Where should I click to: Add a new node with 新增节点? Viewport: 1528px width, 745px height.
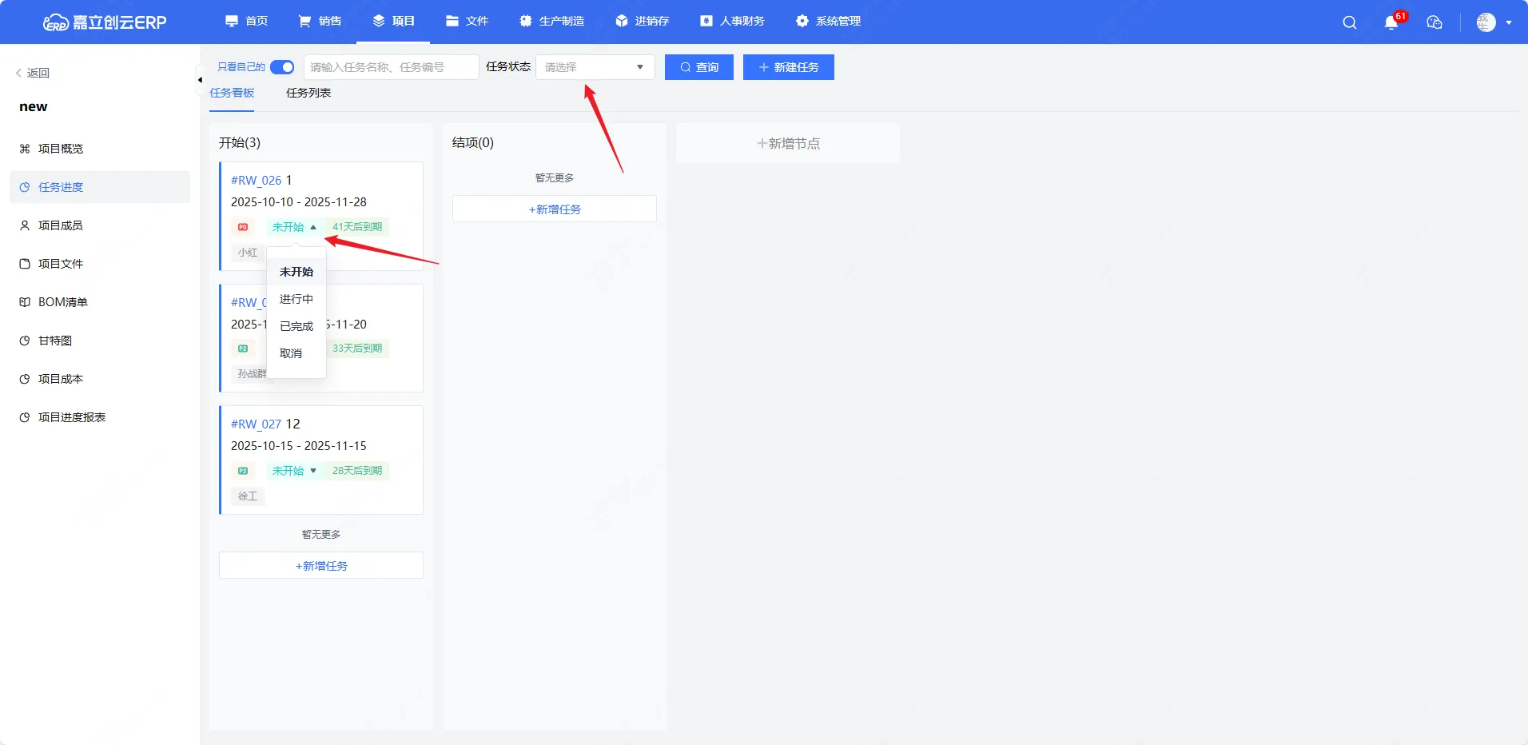tap(788, 144)
